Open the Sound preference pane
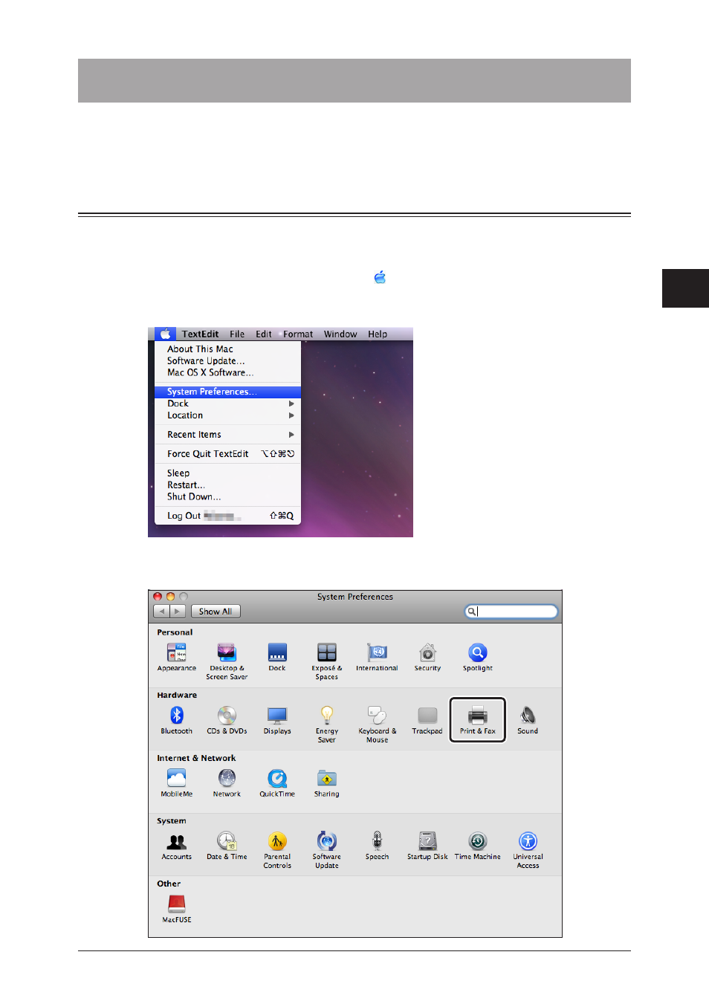709x1001 pixels. click(x=528, y=720)
